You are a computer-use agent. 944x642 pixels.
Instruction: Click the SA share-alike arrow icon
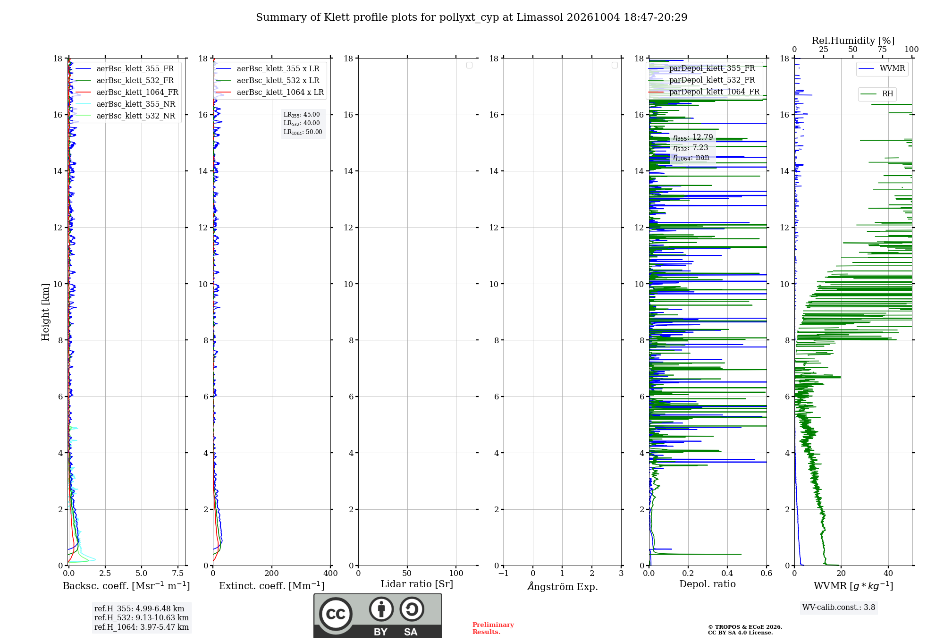(412, 609)
